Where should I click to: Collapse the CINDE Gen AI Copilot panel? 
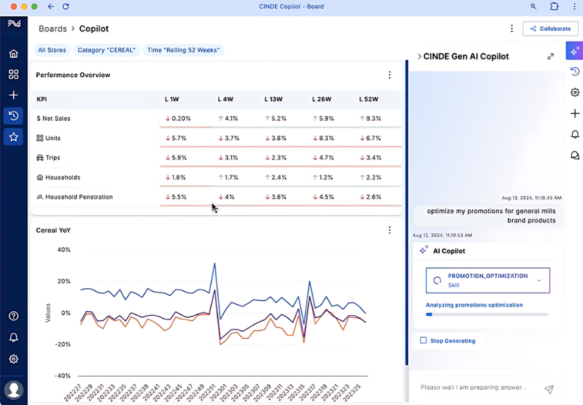pos(419,56)
